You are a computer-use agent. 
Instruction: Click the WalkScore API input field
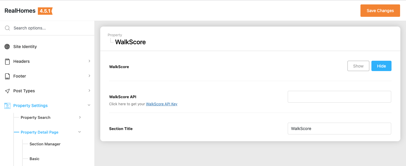339,97
